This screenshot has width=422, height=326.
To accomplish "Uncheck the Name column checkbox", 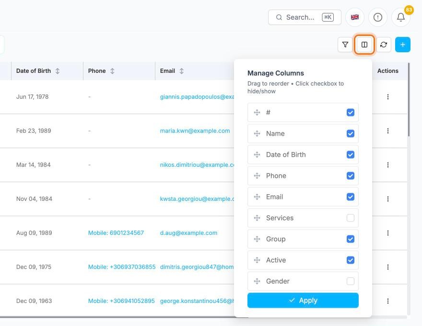I will point(351,133).
